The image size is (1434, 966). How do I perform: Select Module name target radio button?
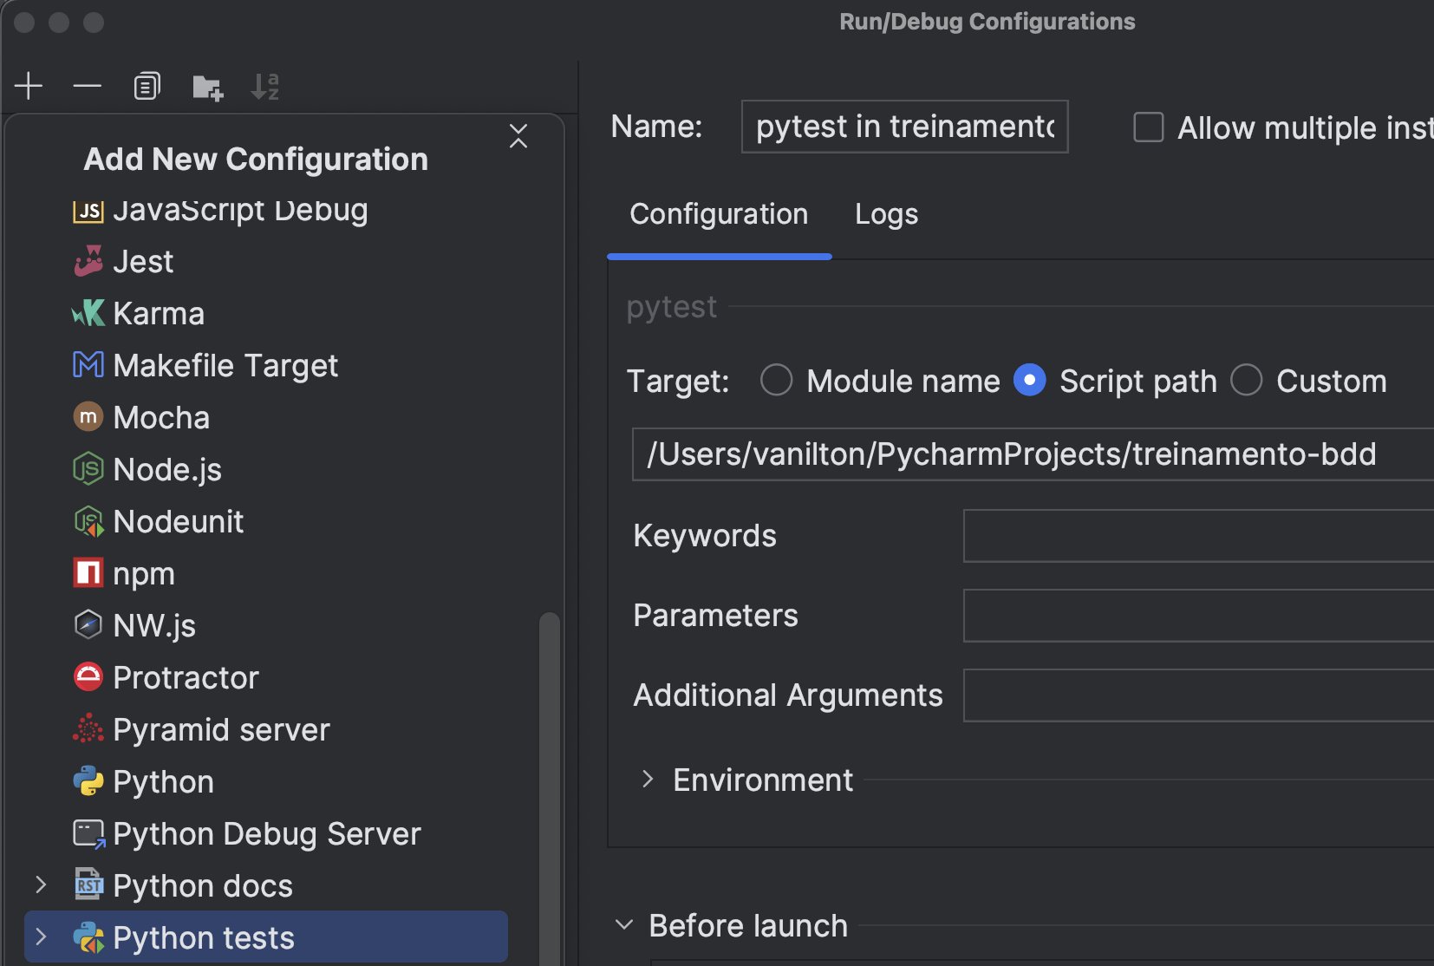[x=776, y=380]
